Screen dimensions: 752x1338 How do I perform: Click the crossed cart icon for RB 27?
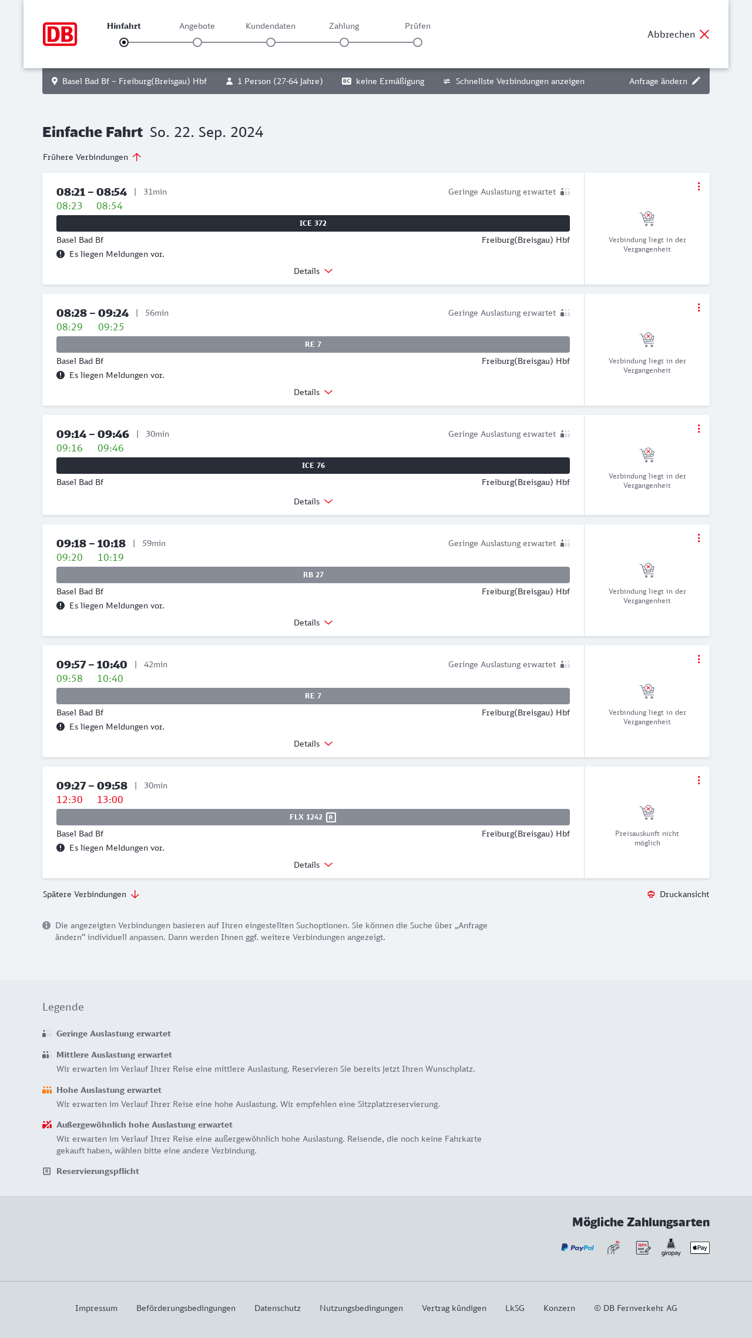click(x=647, y=570)
